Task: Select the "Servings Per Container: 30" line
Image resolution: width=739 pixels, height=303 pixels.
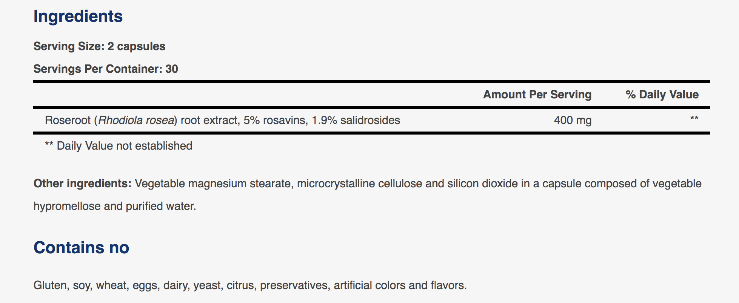Action: [106, 69]
